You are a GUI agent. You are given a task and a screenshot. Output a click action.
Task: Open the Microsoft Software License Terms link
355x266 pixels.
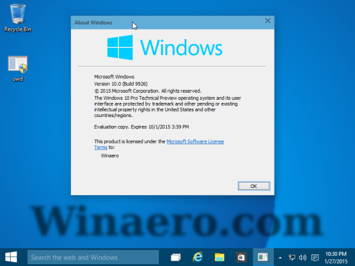(x=195, y=142)
